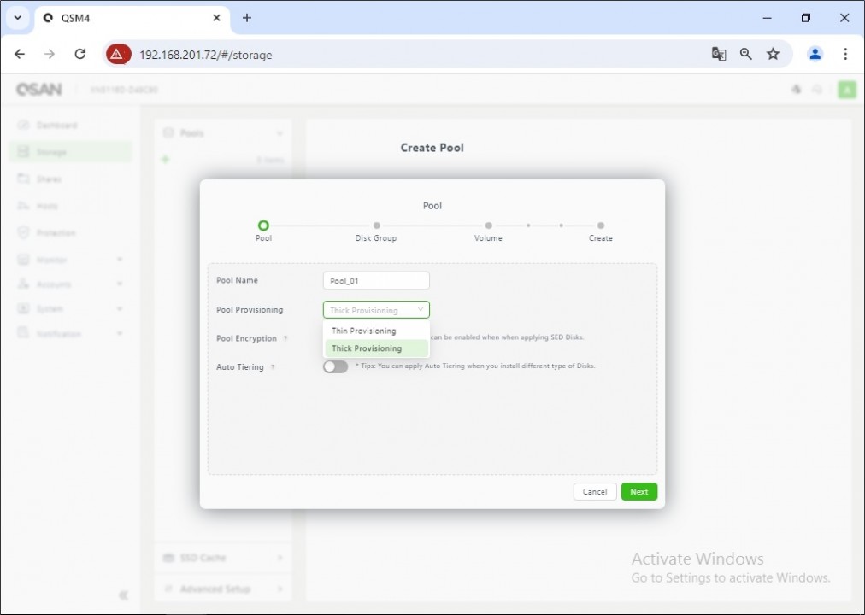The image size is (865, 615).
Task: Cancel the Create Pool wizard
Action: point(594,491)
